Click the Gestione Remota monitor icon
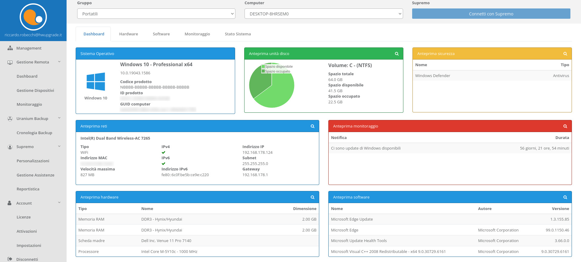Image resolution: width=581 pixels, height=262 pixels. click(x=10, y=62)
